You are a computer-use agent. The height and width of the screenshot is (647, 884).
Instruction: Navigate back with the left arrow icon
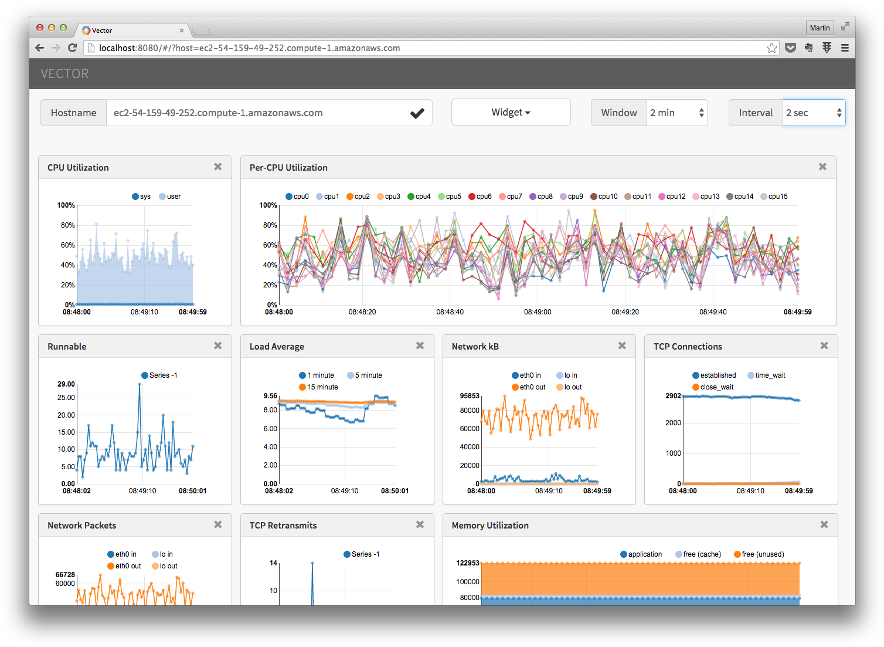39,48
